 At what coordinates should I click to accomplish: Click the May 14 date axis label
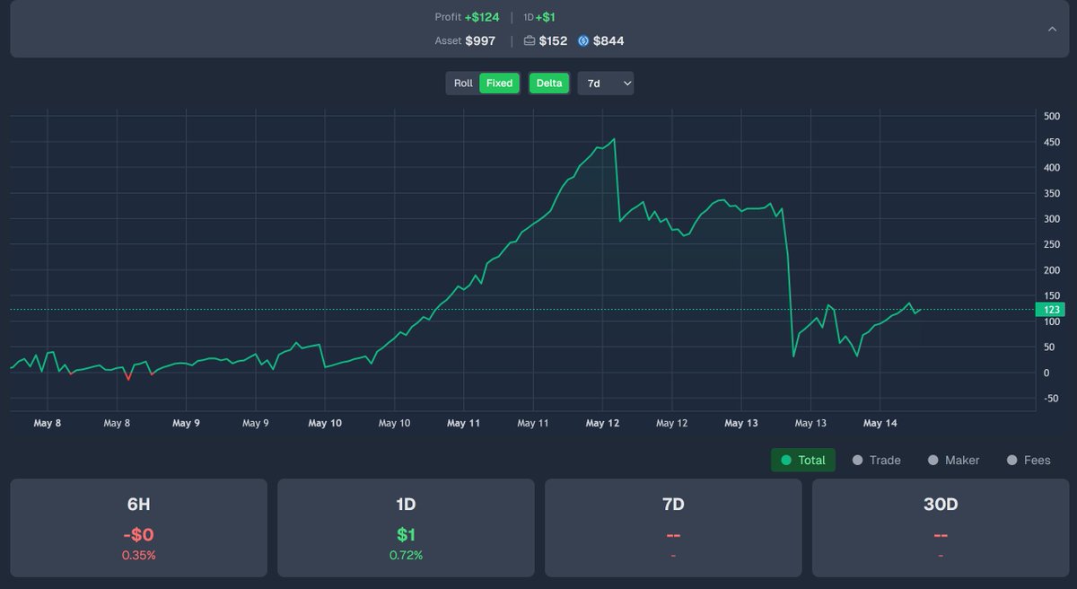880,423
